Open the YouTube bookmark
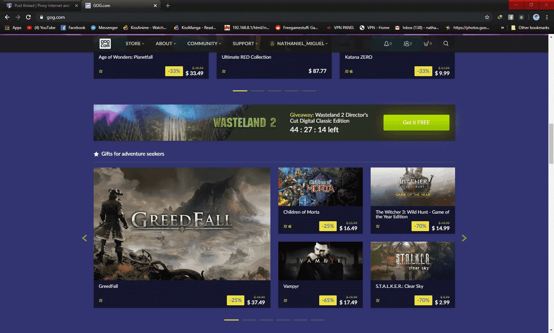Viewport: 554px width, 333px height. point(41,28)
